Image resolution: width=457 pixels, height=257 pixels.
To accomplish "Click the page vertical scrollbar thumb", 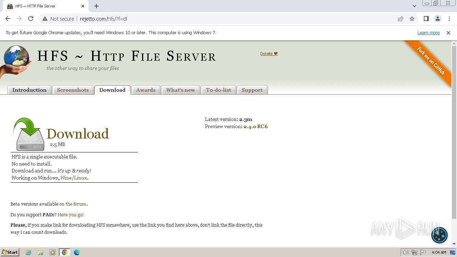I will pos(454,132).
